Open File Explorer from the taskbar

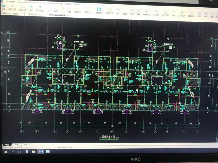34,152
